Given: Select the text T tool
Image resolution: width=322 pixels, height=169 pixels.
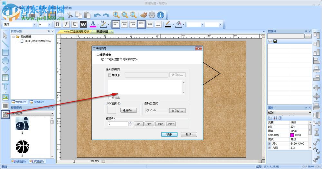Looking at the screenshot, I should point(5,86).
